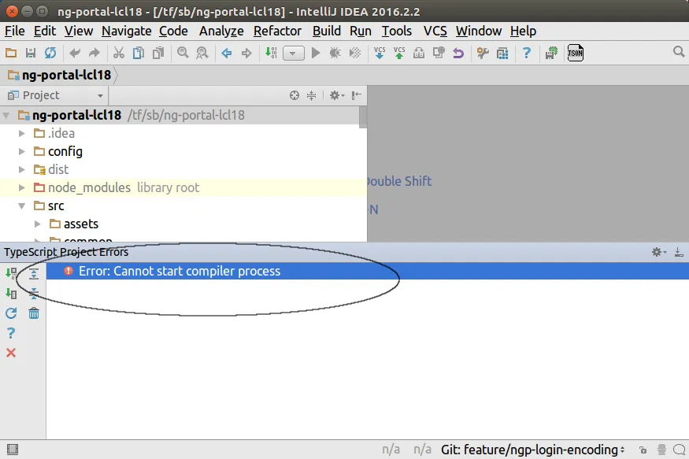689x459 pixels.
Task: Click Search Everywhere magnifier at top right
Action: click(679, 52)
